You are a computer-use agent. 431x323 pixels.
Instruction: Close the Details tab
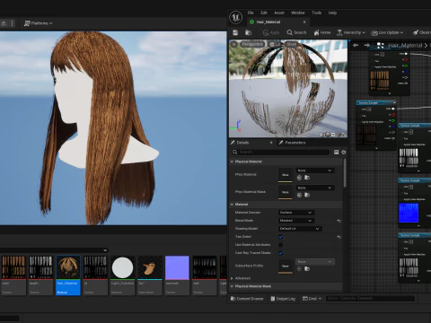[271, 143]
